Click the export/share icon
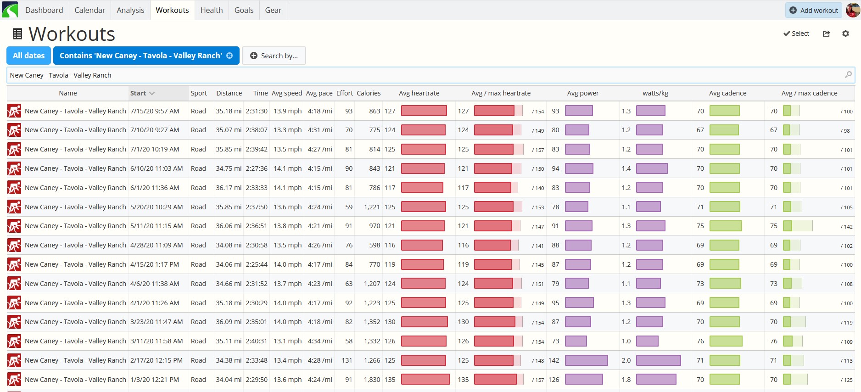The image size is (861, 392). point(826,34)
